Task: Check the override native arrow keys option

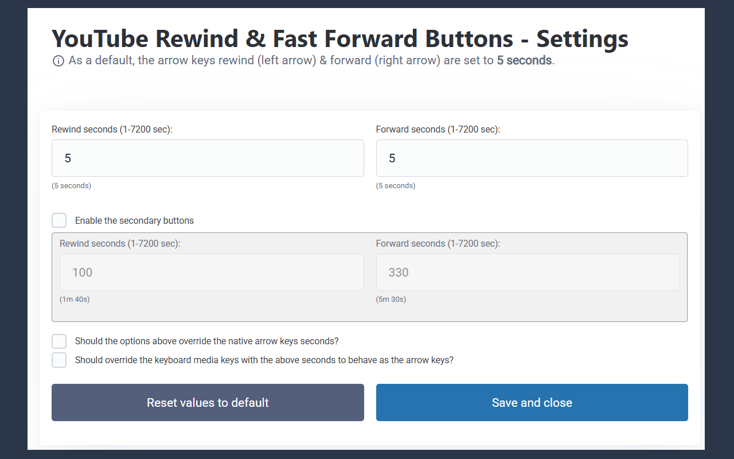Action: 59,341
